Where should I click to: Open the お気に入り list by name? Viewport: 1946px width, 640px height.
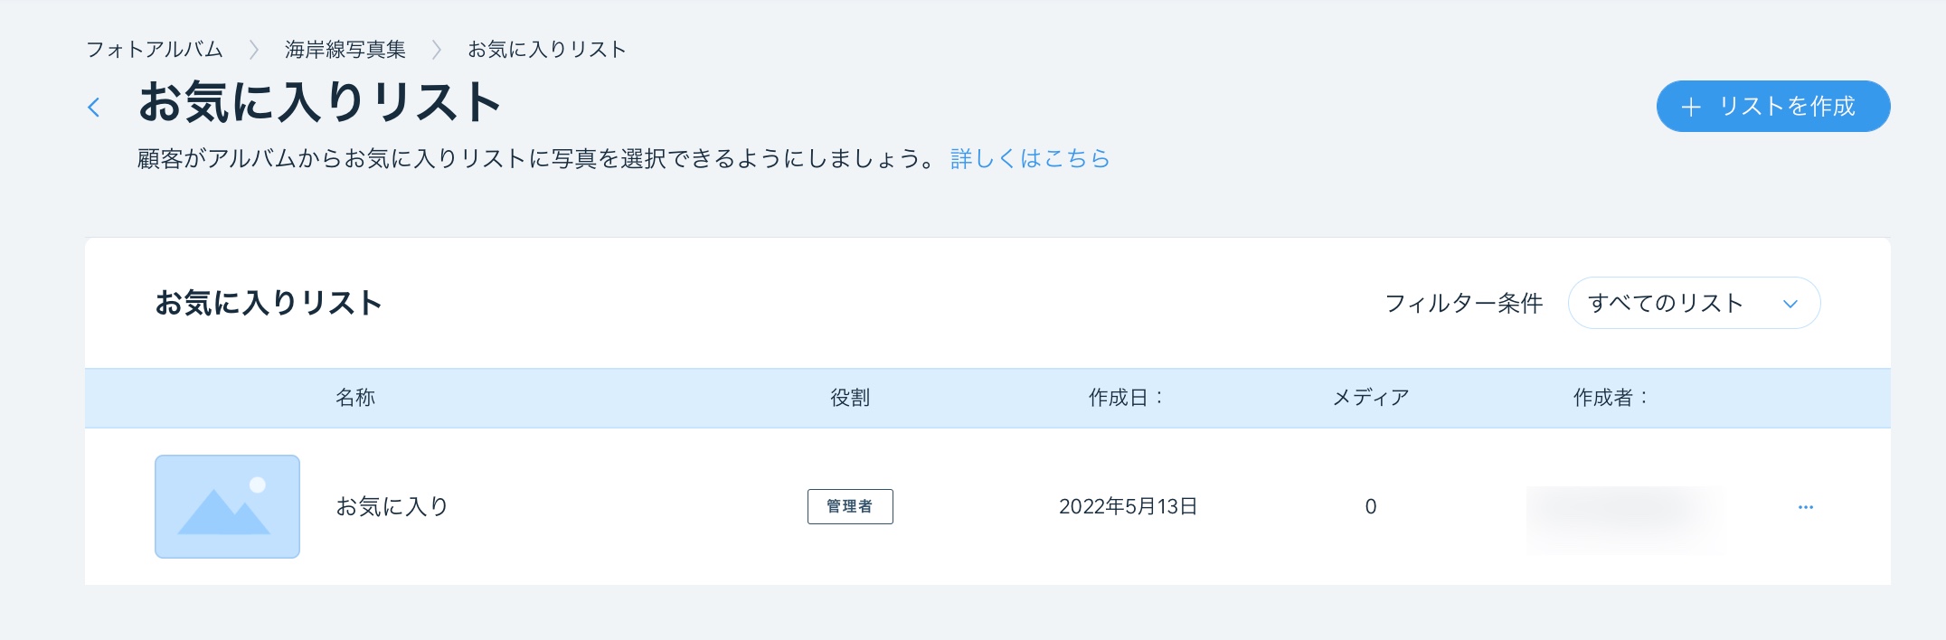click(392, 507)
